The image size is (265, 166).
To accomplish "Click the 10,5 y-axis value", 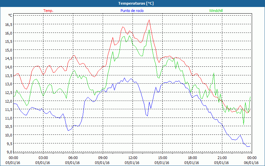I will 9,126.
